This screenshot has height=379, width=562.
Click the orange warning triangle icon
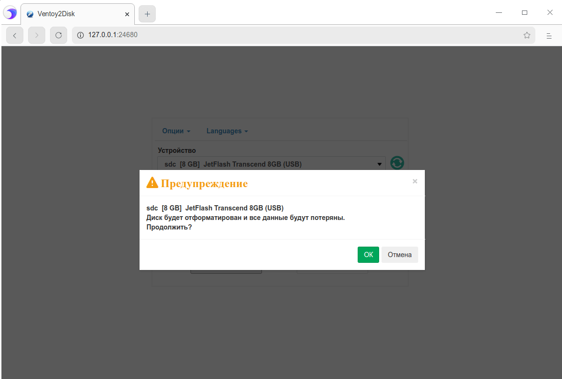[152, 183]
